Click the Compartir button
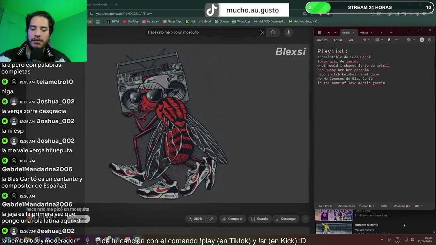 232,219
